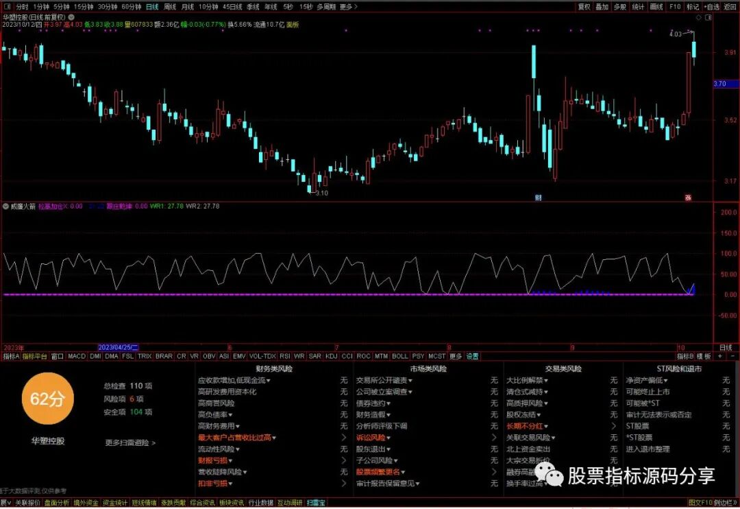The width and height of the screenshot is (740, 509).
Task: Click the 62分 score circle
Action: click(48, 399)
